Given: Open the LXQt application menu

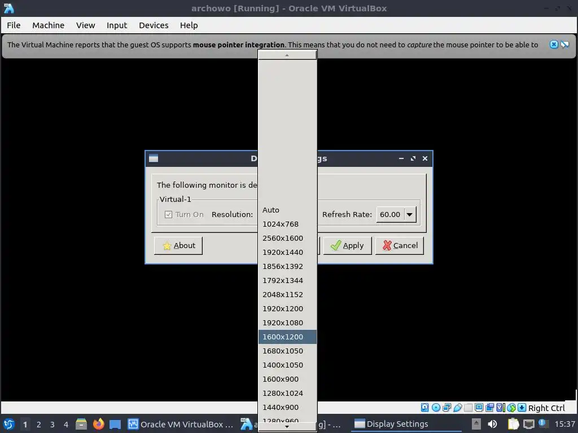Looking at the screenshot, I should [9, 424].
